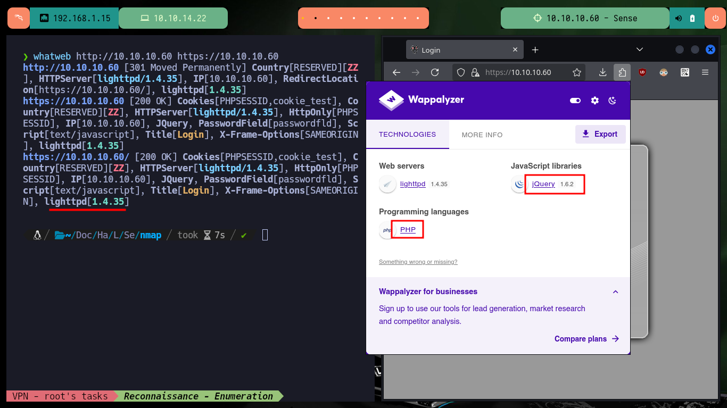Bookmark this page with the star icon
The image size is (727, 408).
click(x=576, y=72)
